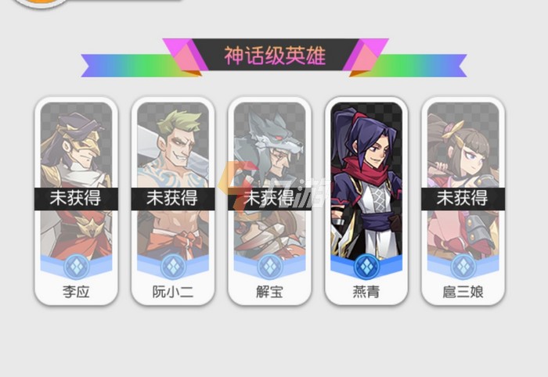Click the 阮小二 name text
This screenshot has height=377, width=548.
coord(173,292)
